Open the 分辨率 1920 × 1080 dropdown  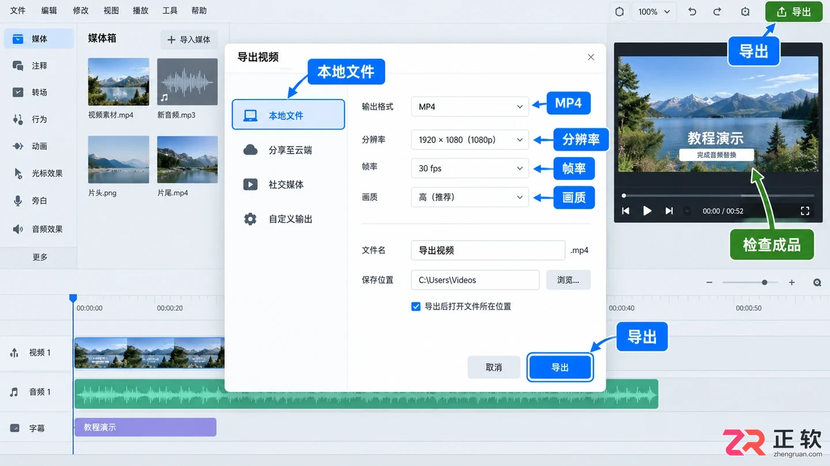tap(470, 140)
